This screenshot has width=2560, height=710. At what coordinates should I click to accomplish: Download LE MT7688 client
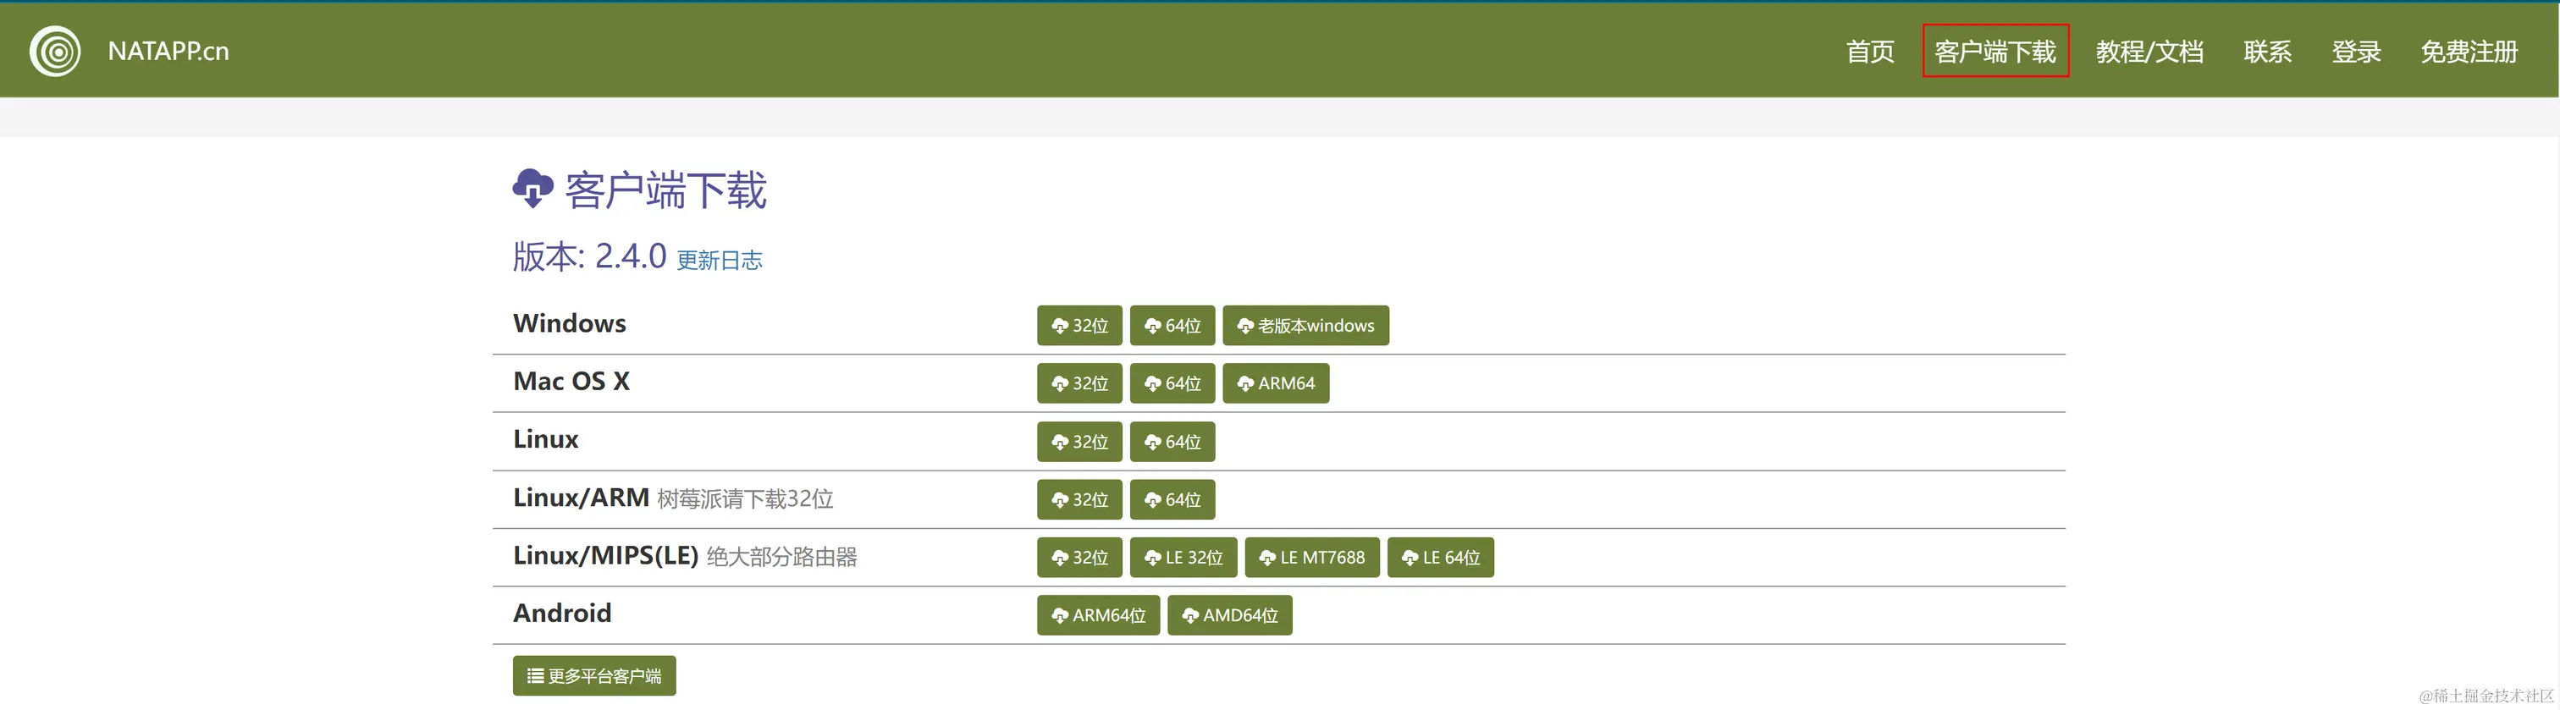(x=1312, y=557)
